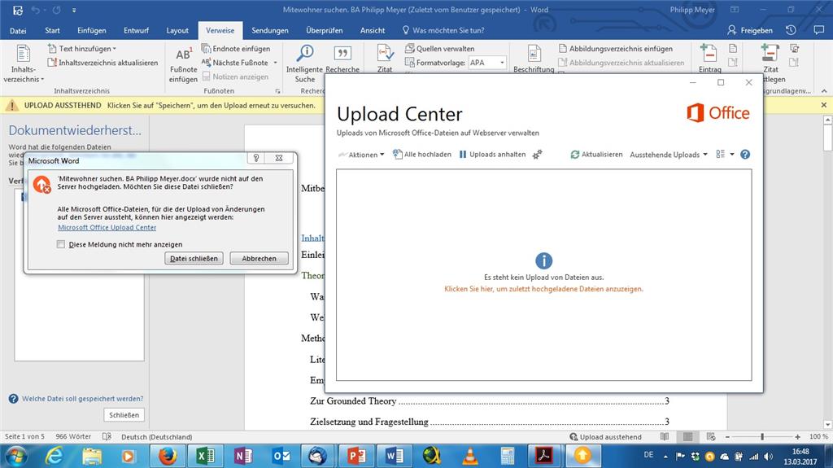Switch to web layout view icon
The image size is (833, 468).
[x=711, y=436]
